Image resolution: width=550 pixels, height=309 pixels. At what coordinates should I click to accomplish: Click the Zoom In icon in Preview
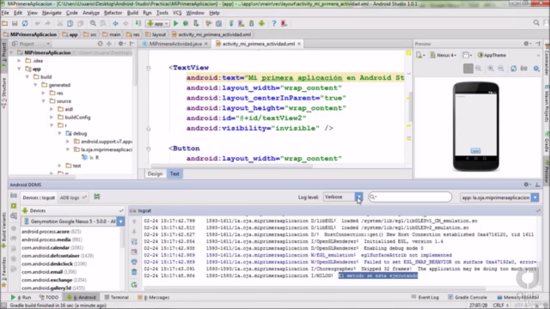pos(491,69)
